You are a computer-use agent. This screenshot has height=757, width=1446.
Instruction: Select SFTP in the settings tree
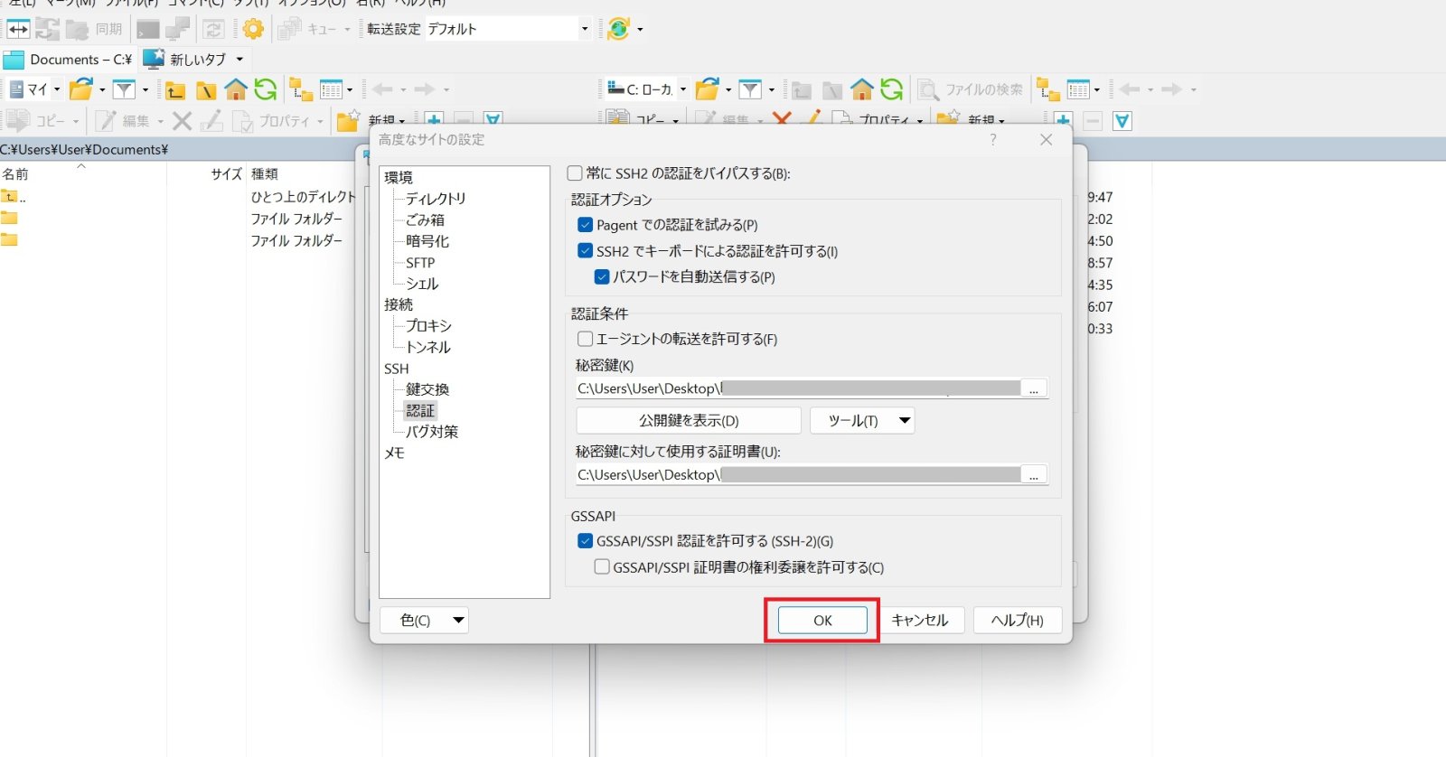420,262
